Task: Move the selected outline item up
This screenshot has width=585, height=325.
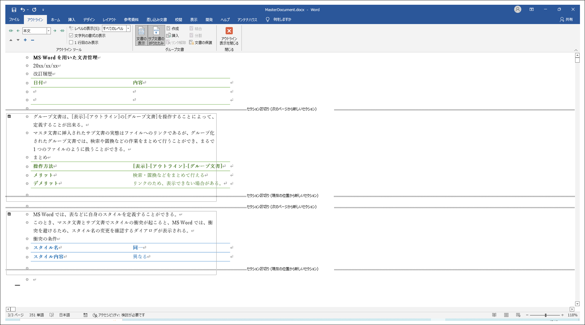Action: pos(11,40)
